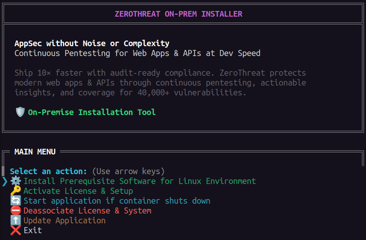Image resolution: width=366 pixels, height=240 pixels.
Task: Click the AppSec without Noise or Complexity heading
Action: click(x=92, y=43)
